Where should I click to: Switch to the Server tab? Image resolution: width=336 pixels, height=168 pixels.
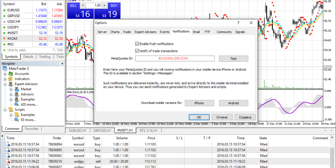102,32
